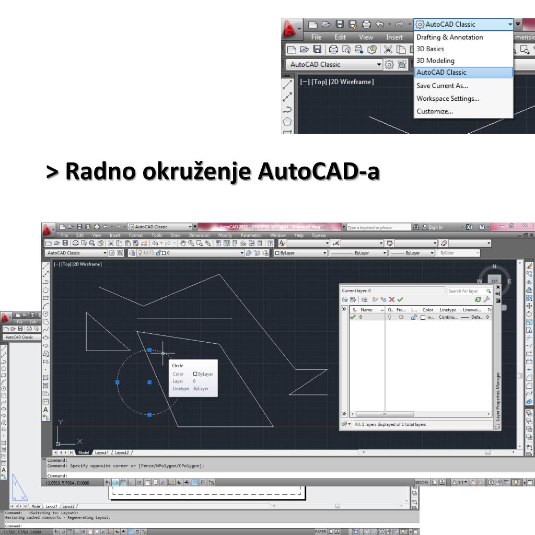Delete layer using the red X icon

(x=391, y=300)
